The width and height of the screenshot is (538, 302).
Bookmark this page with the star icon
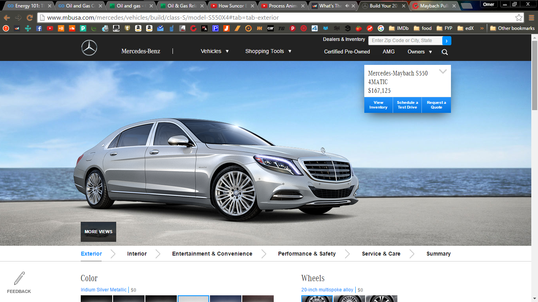click(x=519, y=18)
